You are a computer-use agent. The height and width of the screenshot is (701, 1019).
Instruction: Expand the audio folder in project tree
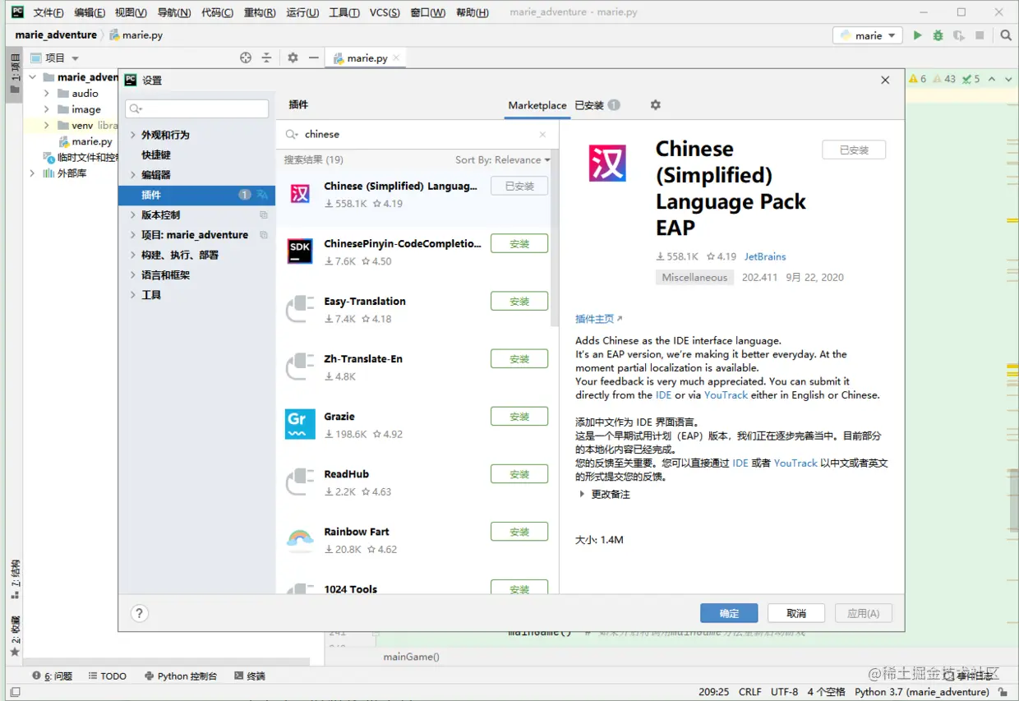(47, 94)
